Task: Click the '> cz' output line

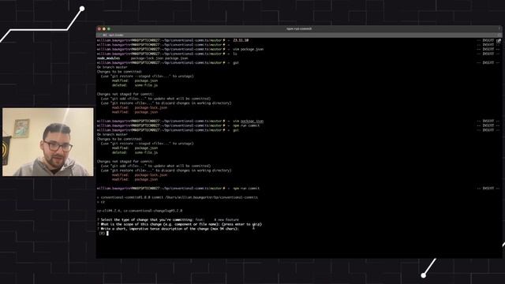Action: coord(101,202)
